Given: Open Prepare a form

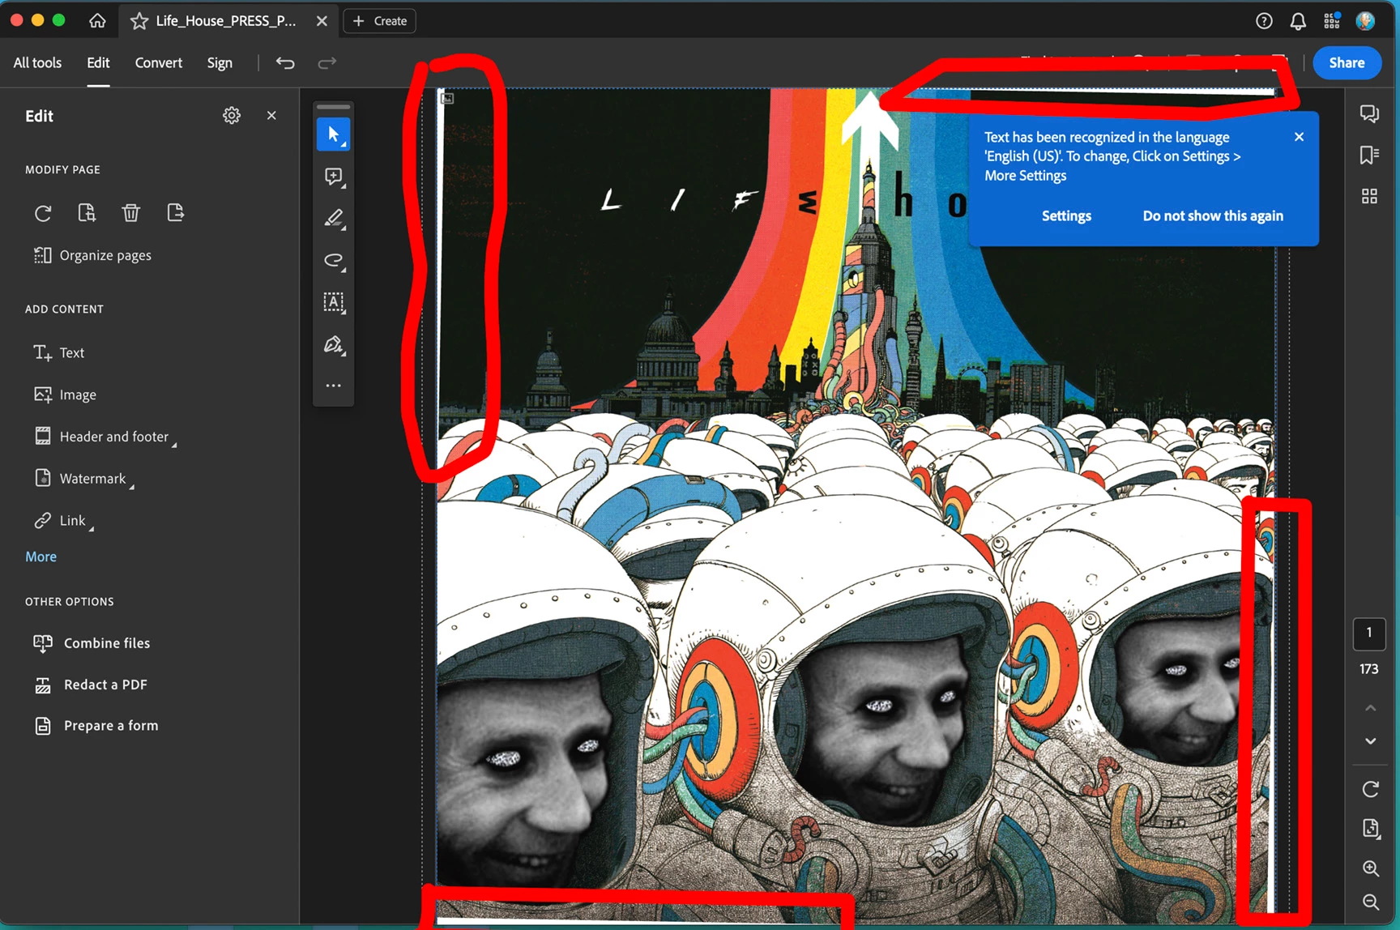Looking at the screenshot, I should (x=96, y=726).
